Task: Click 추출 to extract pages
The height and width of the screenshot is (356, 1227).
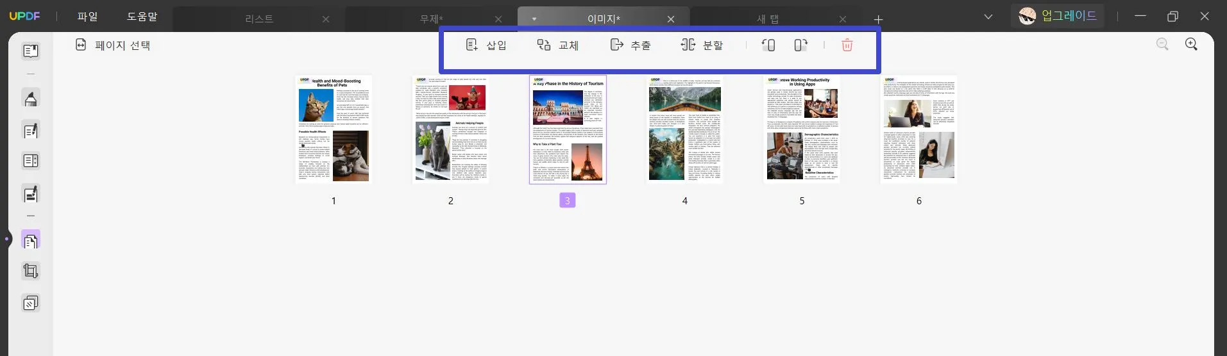Action: pos(630,45)
